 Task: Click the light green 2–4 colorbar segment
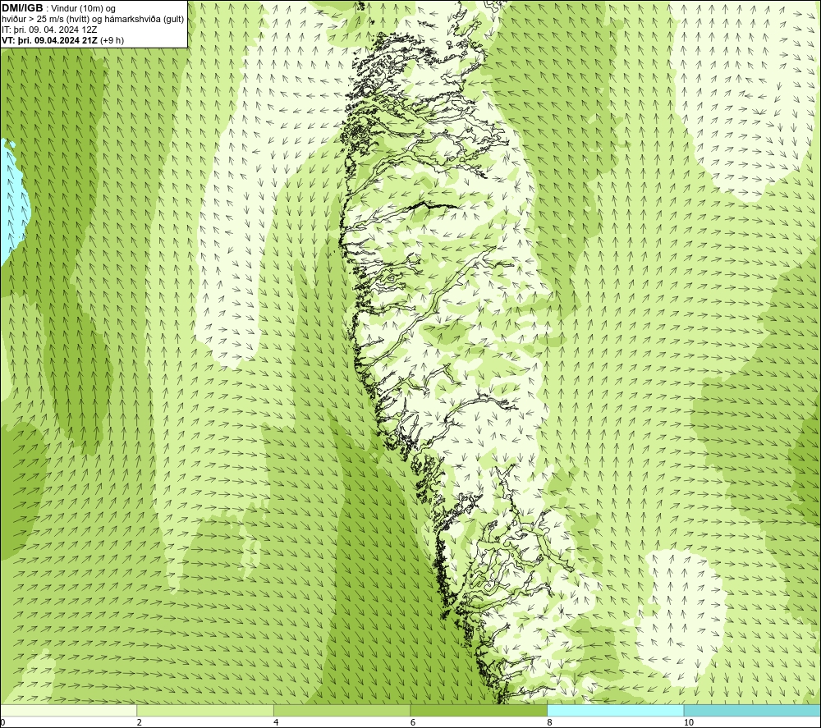pos(205,710)
